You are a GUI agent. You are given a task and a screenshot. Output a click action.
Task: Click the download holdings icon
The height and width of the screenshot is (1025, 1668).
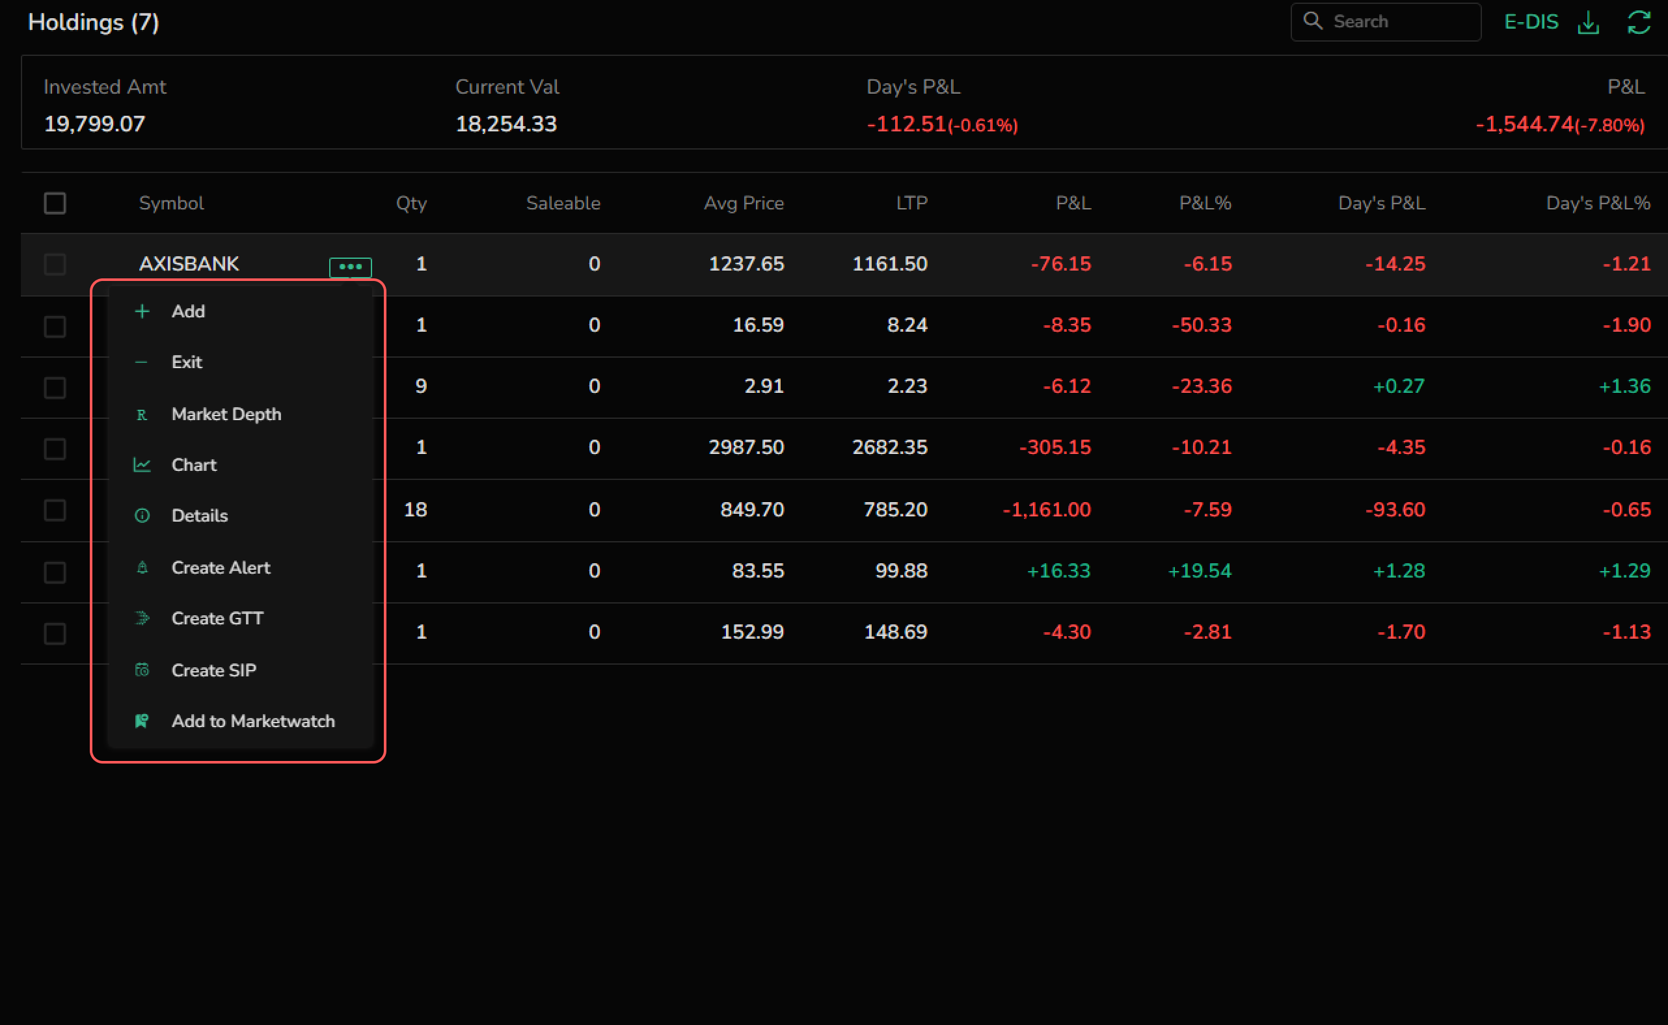(x=1588, y=22)
